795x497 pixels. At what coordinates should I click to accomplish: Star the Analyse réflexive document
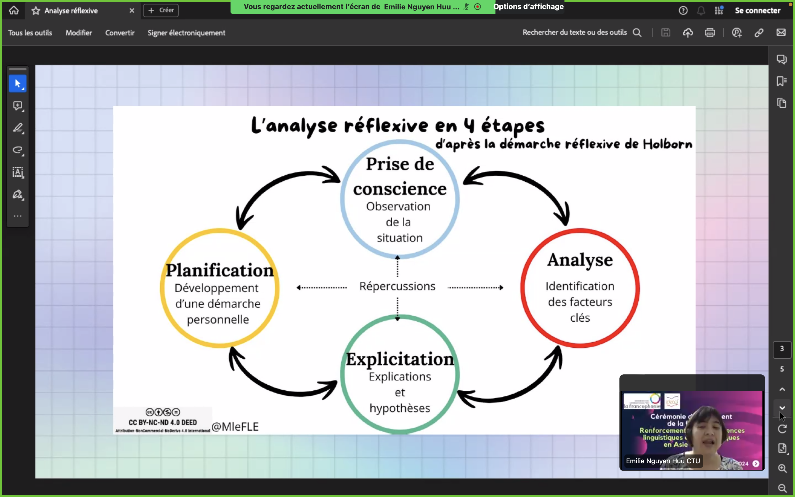click(36, 10)
